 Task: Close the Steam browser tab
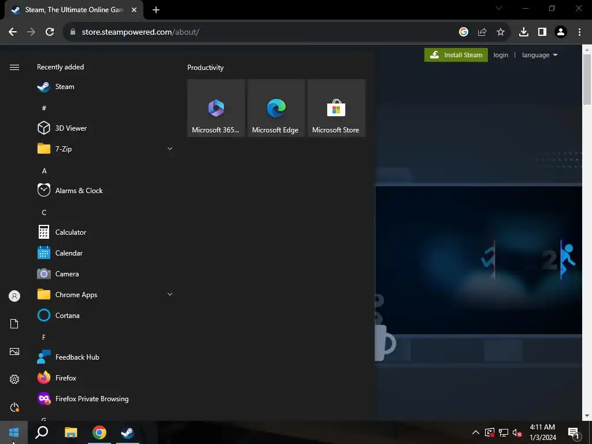[x=134, y=10]
